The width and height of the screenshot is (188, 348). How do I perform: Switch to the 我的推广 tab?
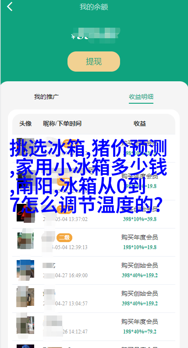46,97
